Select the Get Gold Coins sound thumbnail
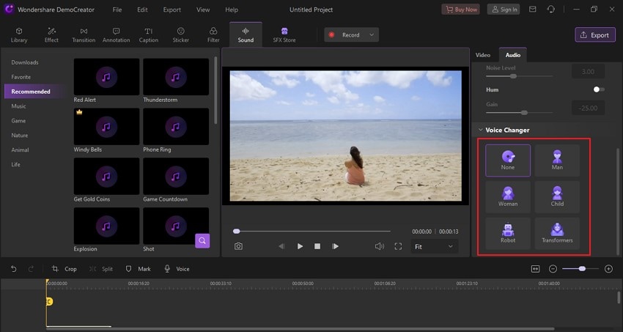 tap(106, 176)
